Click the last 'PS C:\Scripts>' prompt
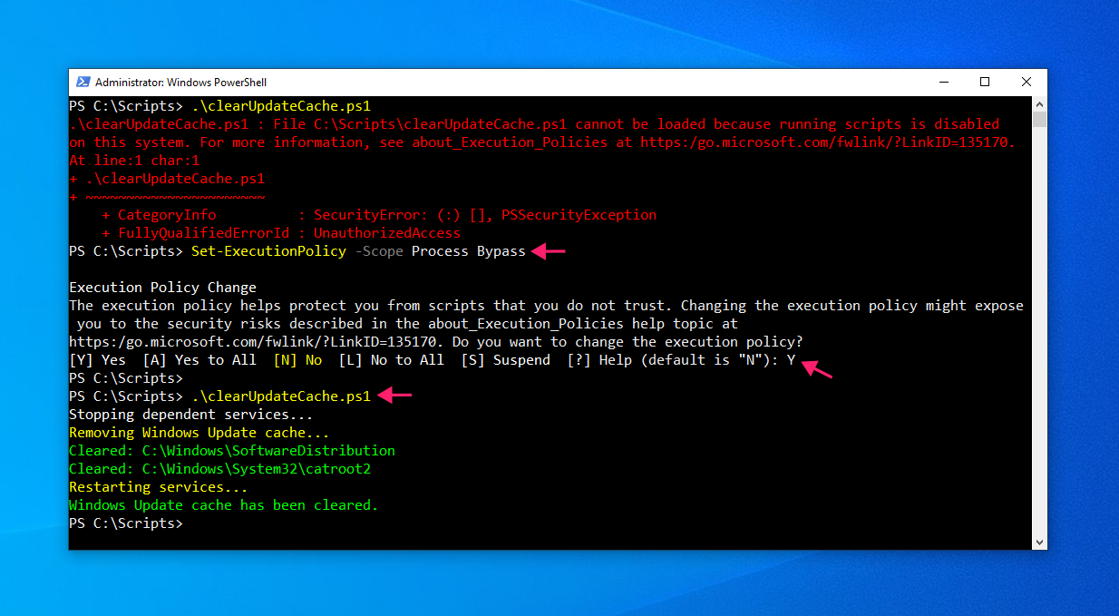The width and height of the screenshot is (1119, 616). [x=126, y=523]
